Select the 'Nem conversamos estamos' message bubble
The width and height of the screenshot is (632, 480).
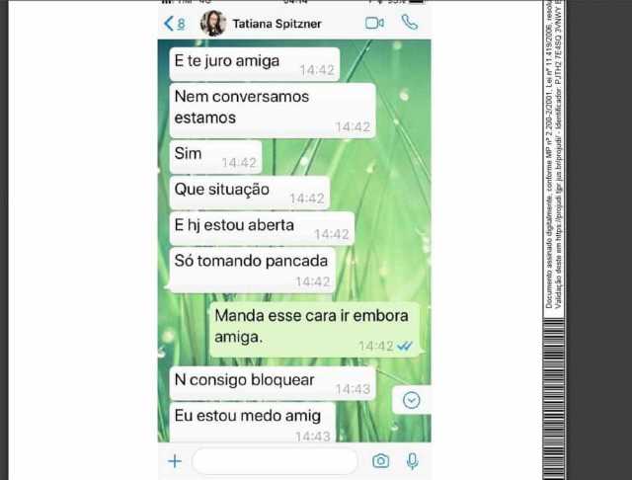point(273,111)
